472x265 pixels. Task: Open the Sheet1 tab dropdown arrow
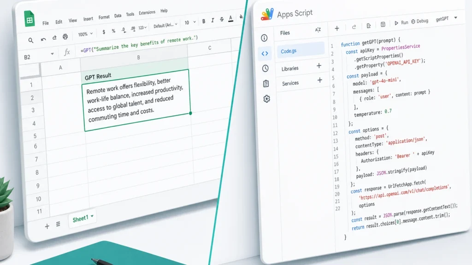[92, 216]
